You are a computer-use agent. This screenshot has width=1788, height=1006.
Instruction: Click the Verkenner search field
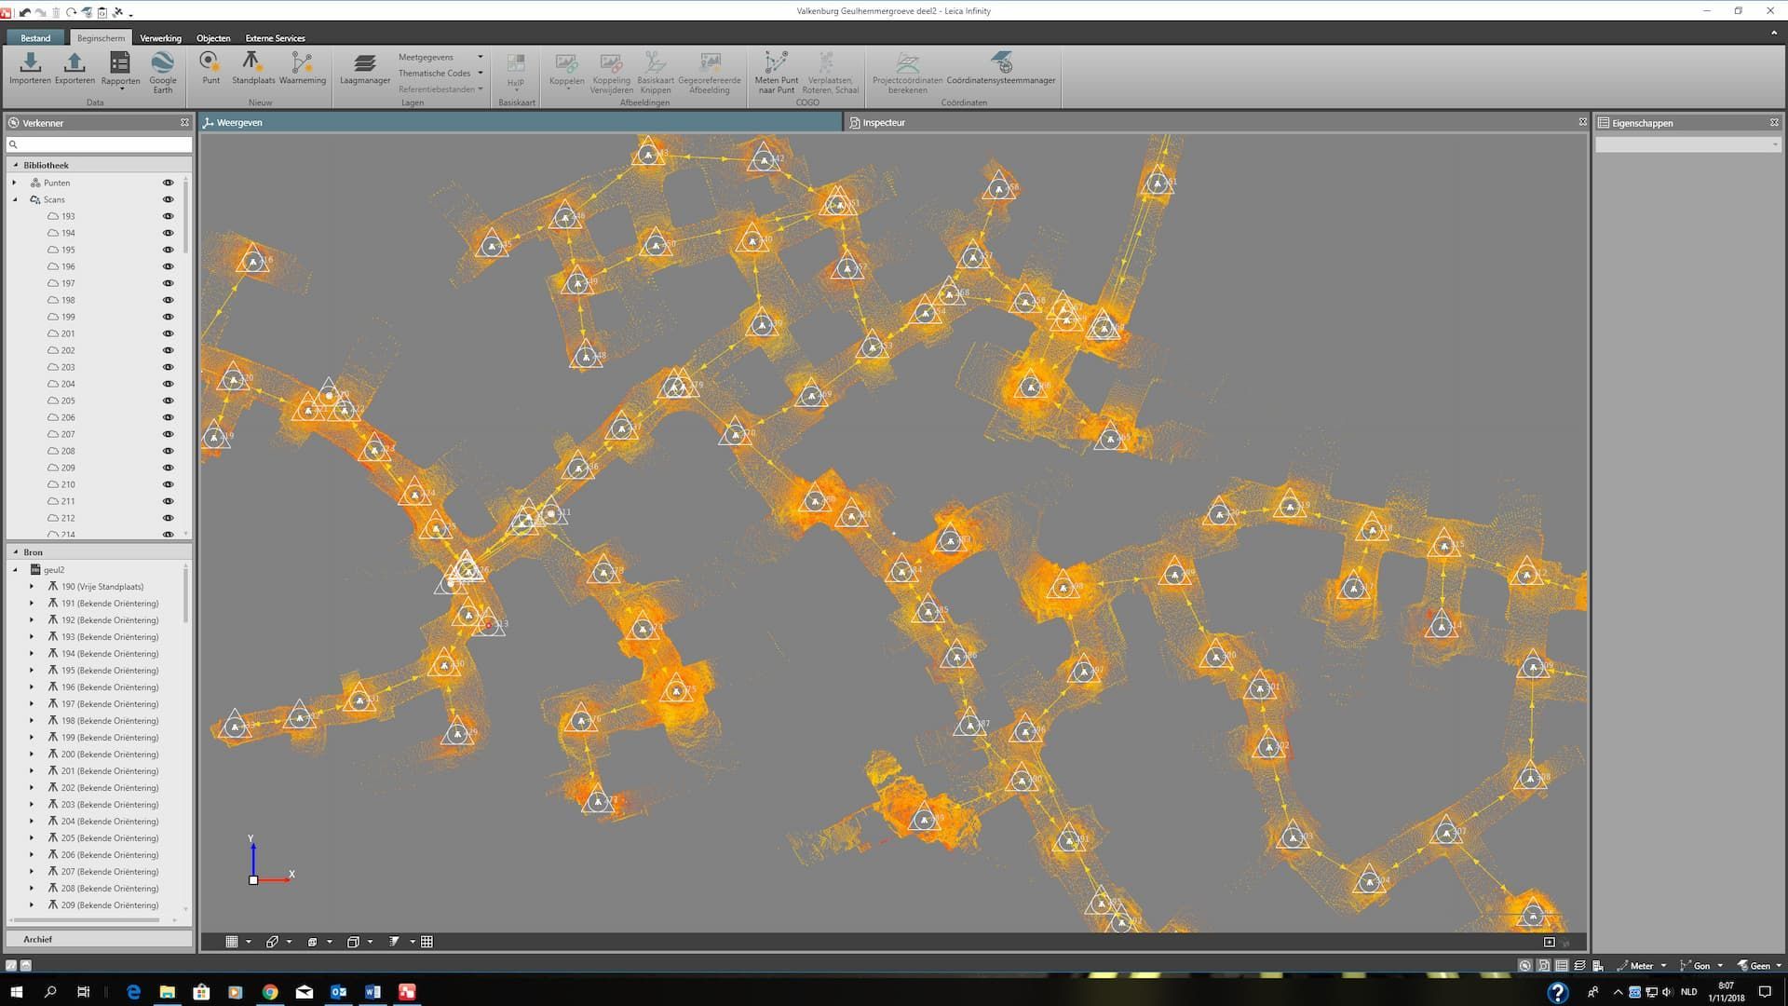coord(102,144)
